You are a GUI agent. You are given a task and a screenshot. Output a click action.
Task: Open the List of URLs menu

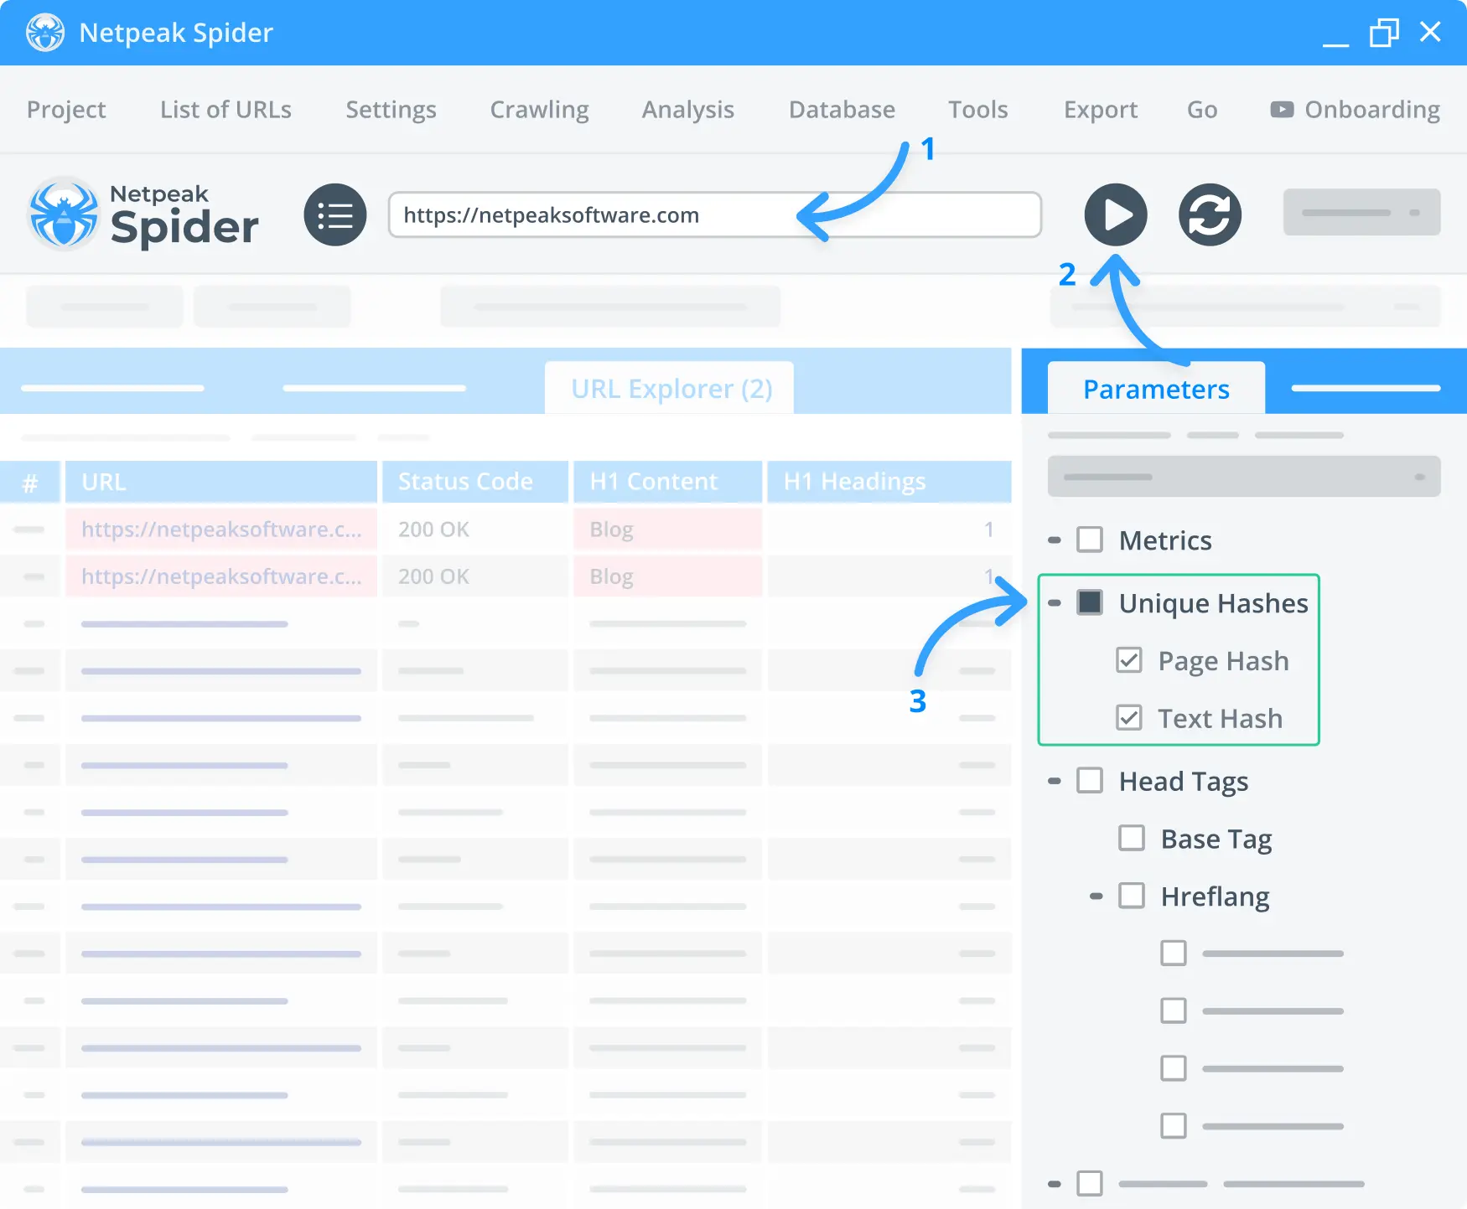[x=225, y=110]
